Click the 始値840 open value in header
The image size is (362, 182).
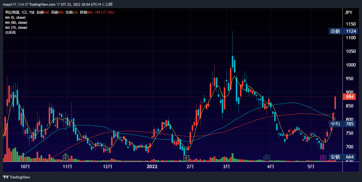(x=43, y=12)
